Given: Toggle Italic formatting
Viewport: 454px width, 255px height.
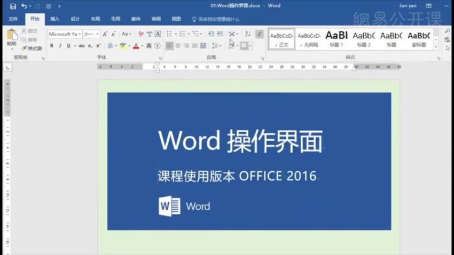Looking at the screenshot, I should 60,46.
